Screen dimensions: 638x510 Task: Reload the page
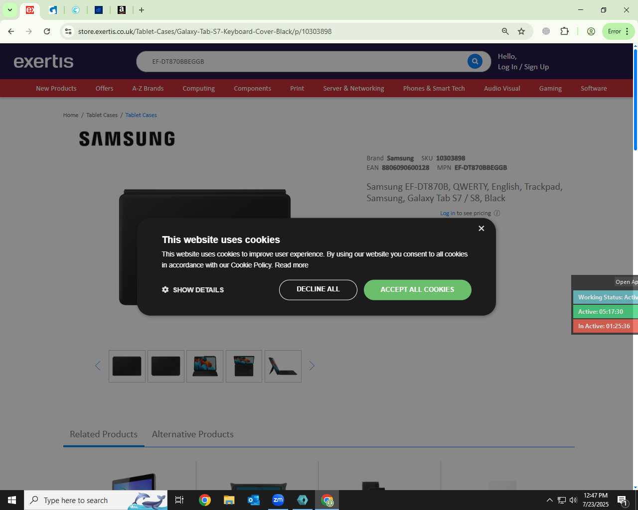47,31
